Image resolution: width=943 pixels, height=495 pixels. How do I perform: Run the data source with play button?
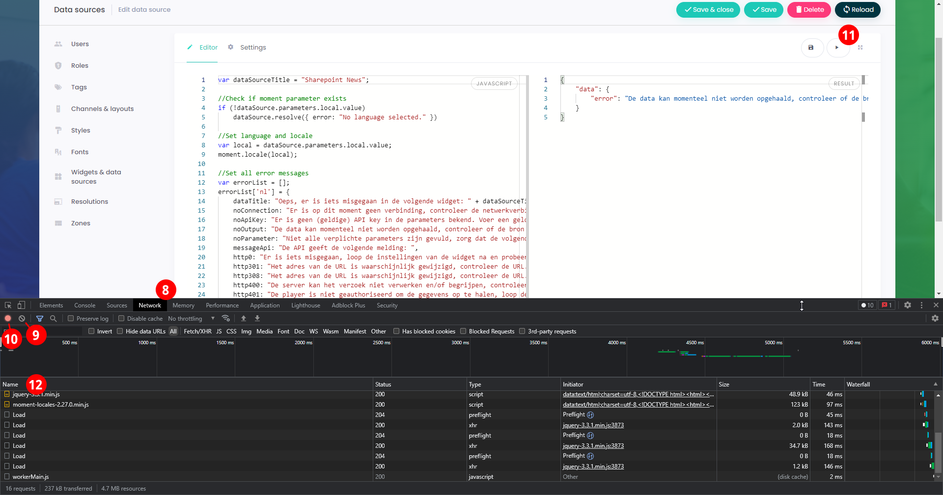837,48
